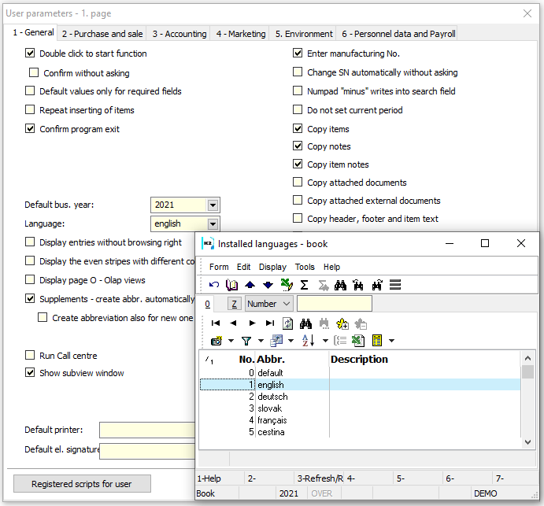544x506 pixels.
Task: Click the Default printer input field
Action: pyautogui.click(x=147, y=430)
